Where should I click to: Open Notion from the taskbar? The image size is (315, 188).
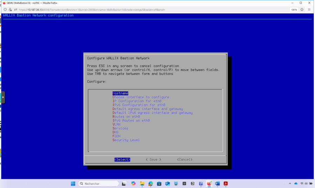[192, 183]
